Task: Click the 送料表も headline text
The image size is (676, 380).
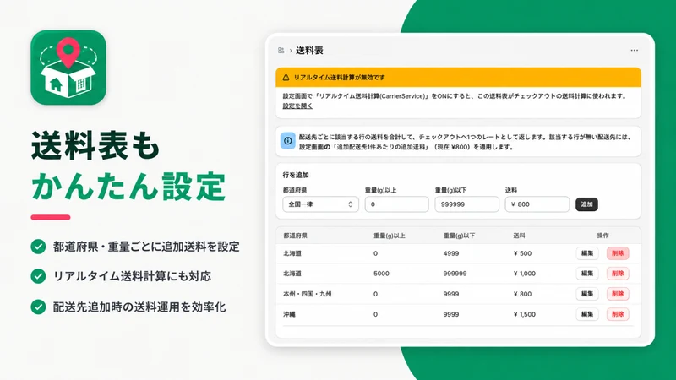Action: coord(95,145)
